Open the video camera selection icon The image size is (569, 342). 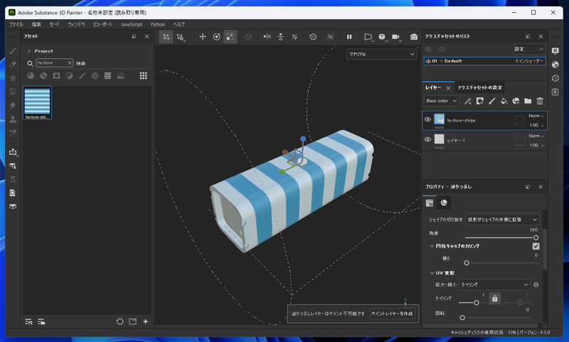(395, 37)
